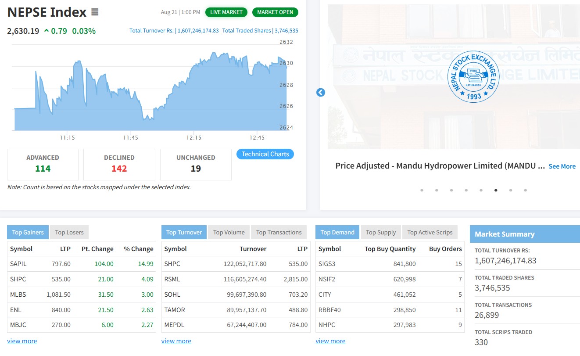This screenshot has height=356, width=580.
Task: Click See More on the Mandu Hydropower notice
Action: tap(562, 166)
